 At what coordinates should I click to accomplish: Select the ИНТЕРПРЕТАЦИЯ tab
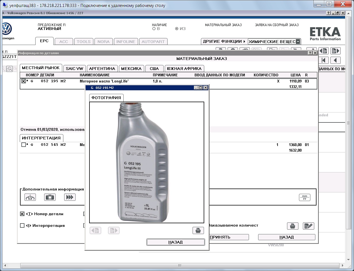click(41, 138)
